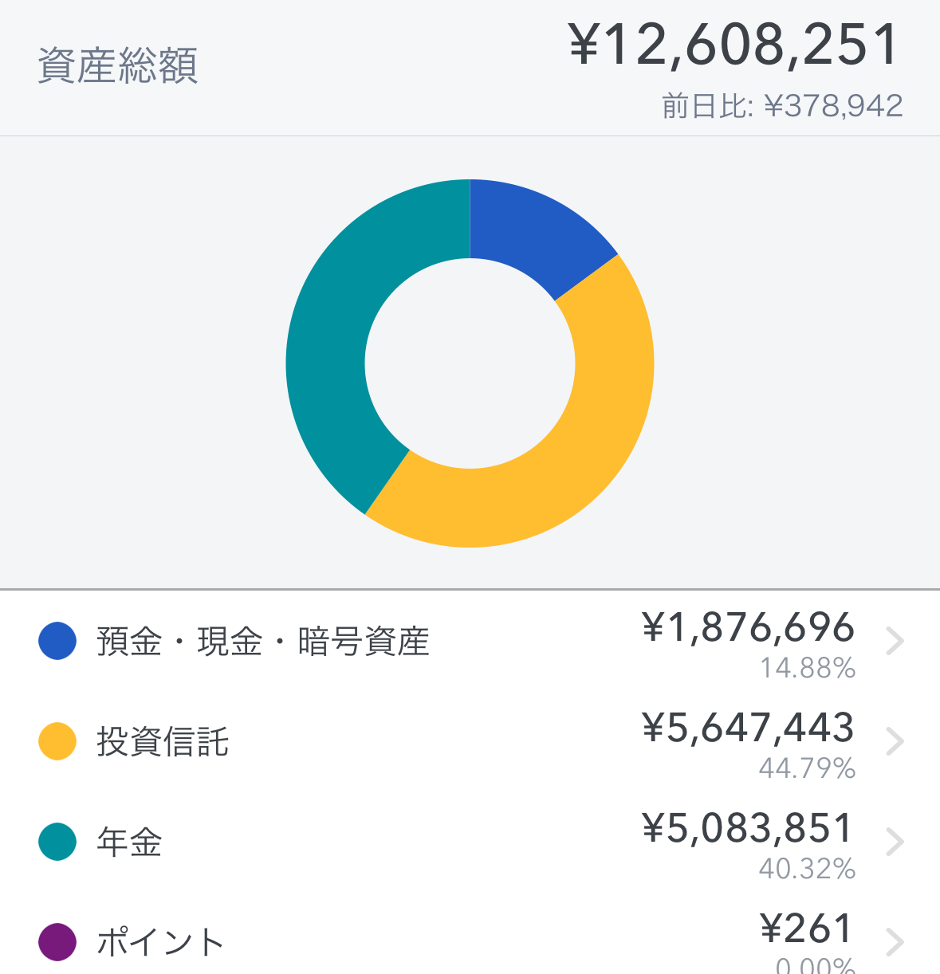The height and width of the screenshot is (974, 940).
Task: Tap the 前日比 day-over-day change text
Action: tap(782, 106)
